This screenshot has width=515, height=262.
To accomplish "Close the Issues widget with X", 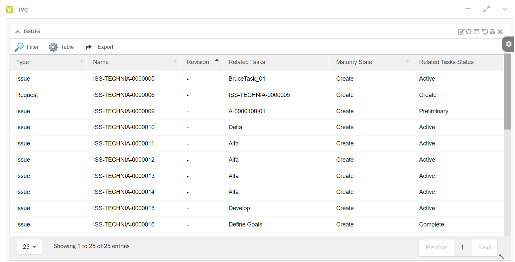I will point(500,32).
